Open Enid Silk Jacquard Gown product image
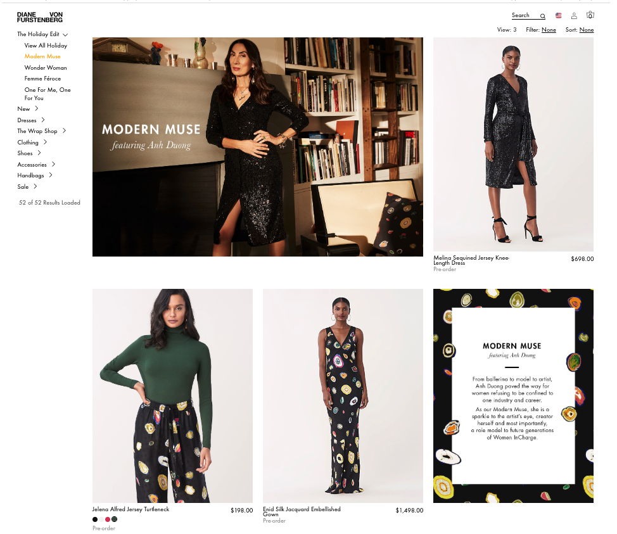 tap(343, 395)
